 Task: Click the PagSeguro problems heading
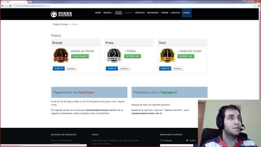click(170, 92)
